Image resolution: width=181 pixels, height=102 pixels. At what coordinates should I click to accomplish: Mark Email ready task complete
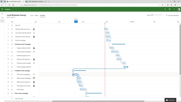tap(12, 90)
